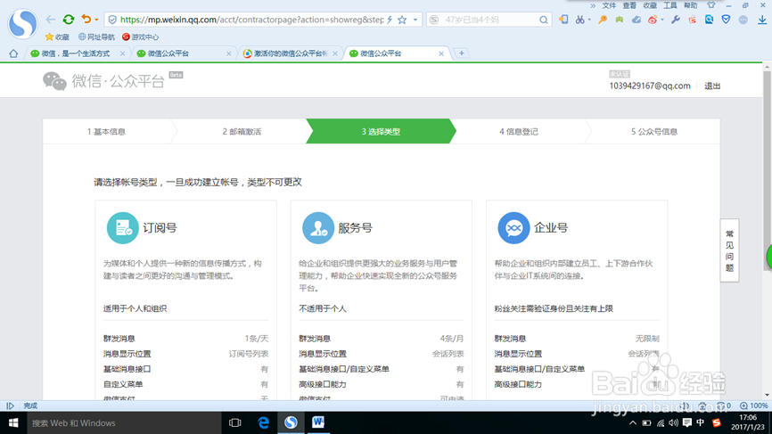
Task: Click the volume speaker tray icon
Action: tap(674, 423)
